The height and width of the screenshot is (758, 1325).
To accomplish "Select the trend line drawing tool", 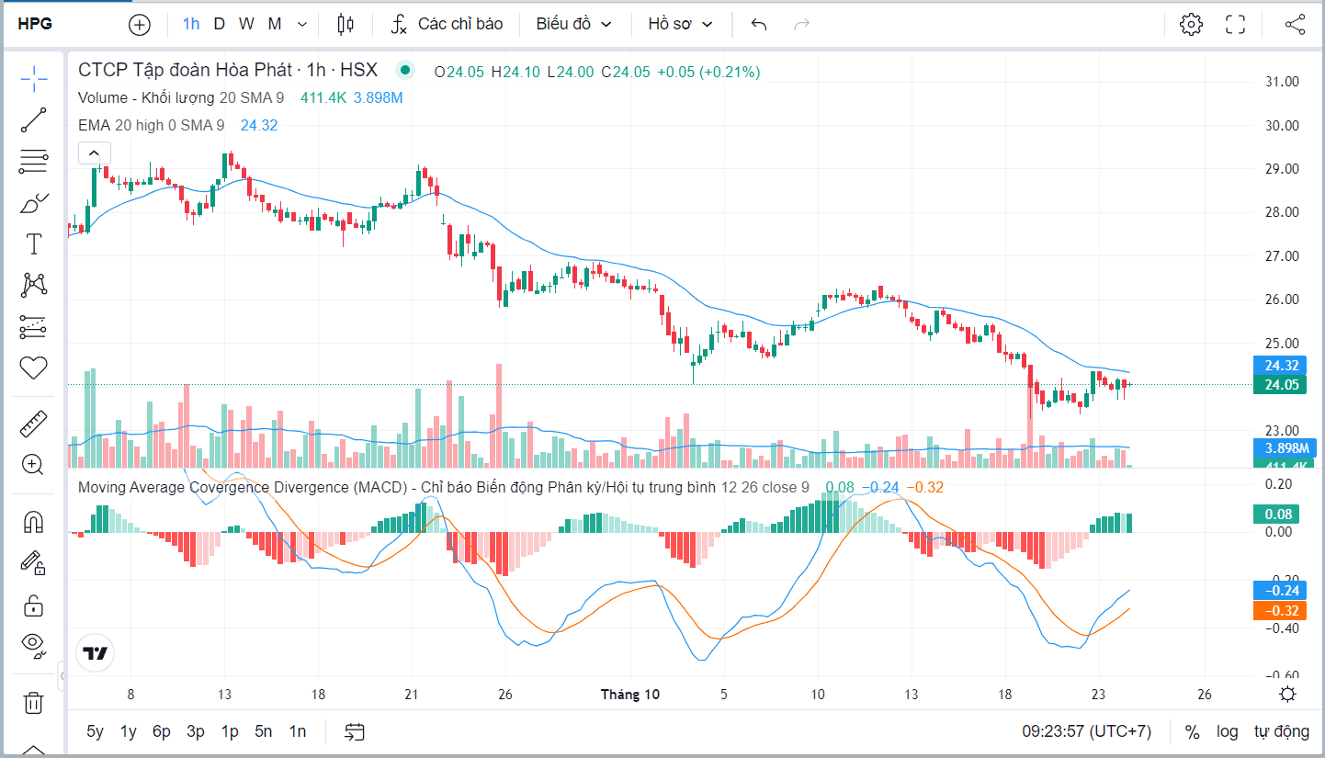I will pyautogui.click(x=33, y=119).
